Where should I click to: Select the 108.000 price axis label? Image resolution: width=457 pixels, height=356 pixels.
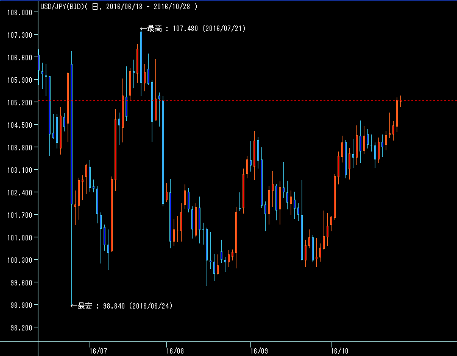coord(19,13)
